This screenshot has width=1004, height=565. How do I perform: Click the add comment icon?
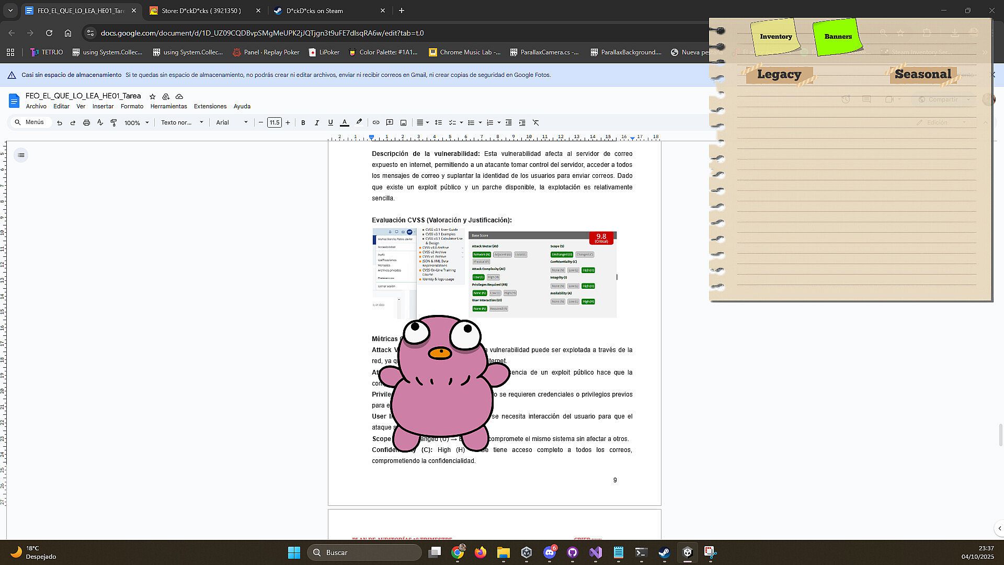(390, 122)
